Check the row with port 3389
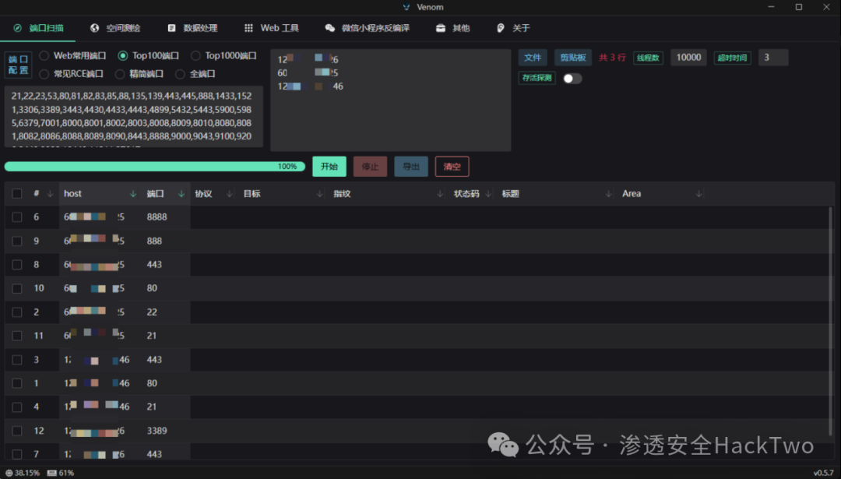This screenshot has width=841, height=479. (x=17, y=431)
